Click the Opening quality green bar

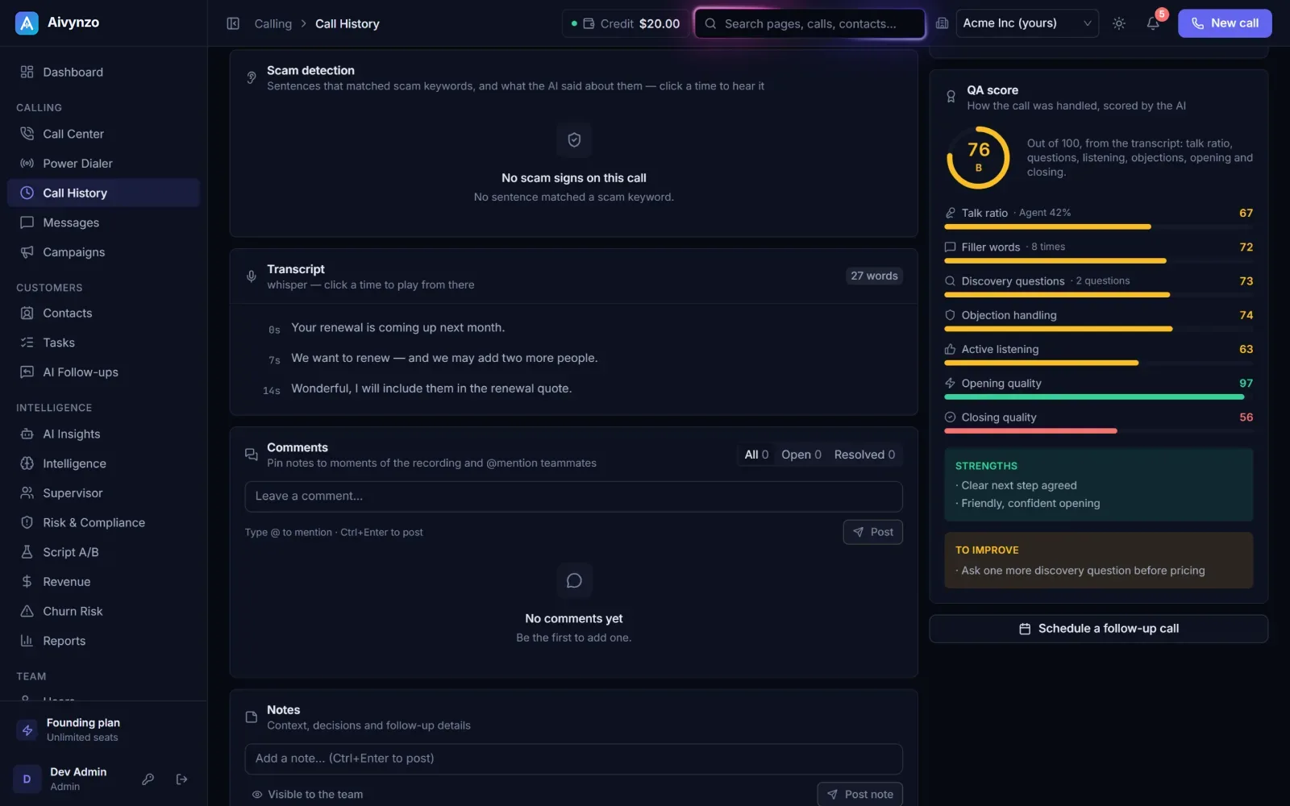tap(1094, 397)
